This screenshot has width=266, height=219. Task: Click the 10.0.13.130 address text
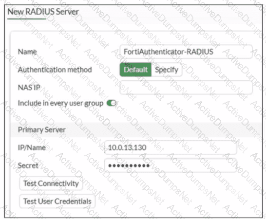[x=127, y=147]
